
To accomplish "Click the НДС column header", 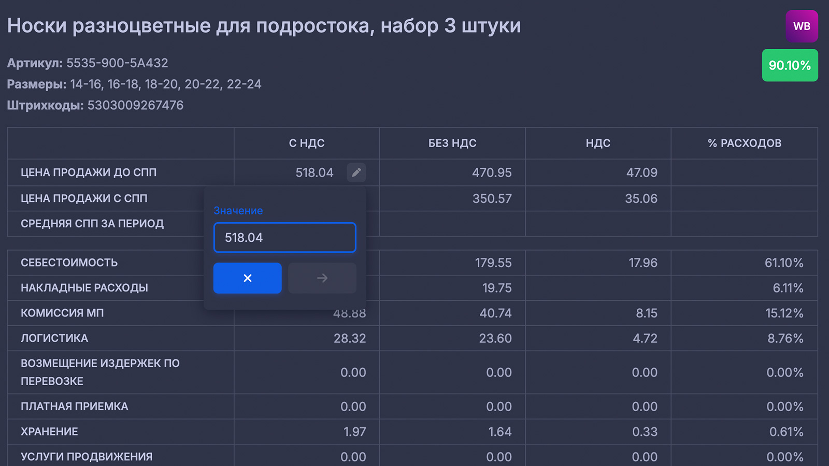I will [598, 143].
